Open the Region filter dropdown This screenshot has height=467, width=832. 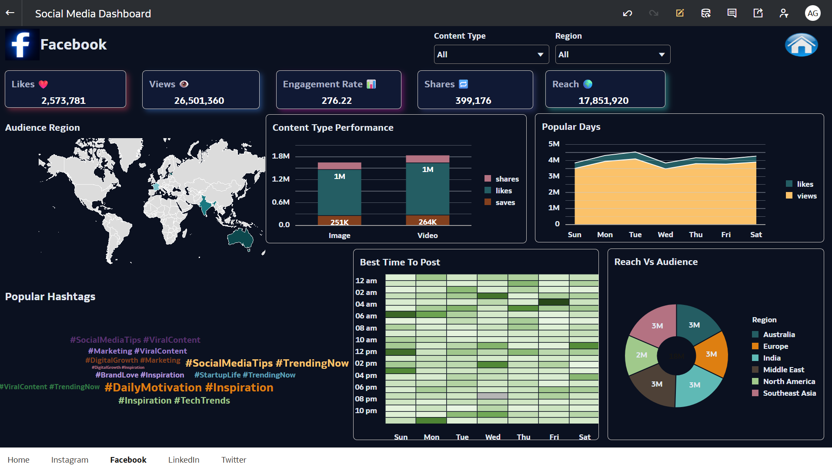click(612, 54)
